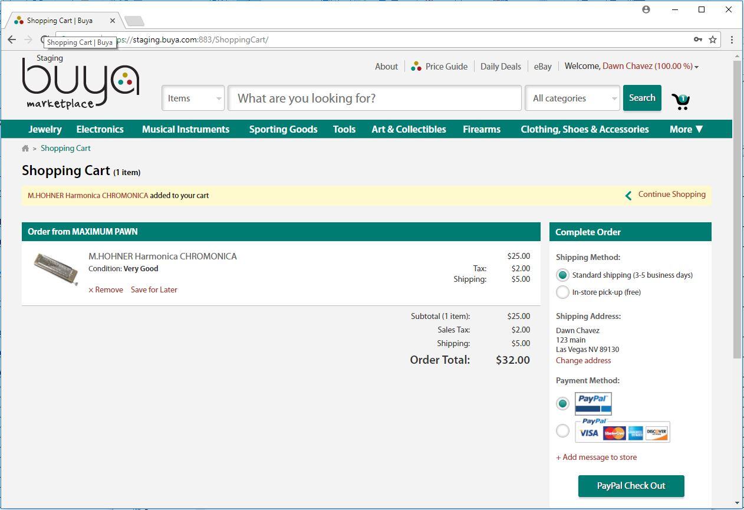Open the Electronics category
744x510 pixels.
(x=100, y=129)
